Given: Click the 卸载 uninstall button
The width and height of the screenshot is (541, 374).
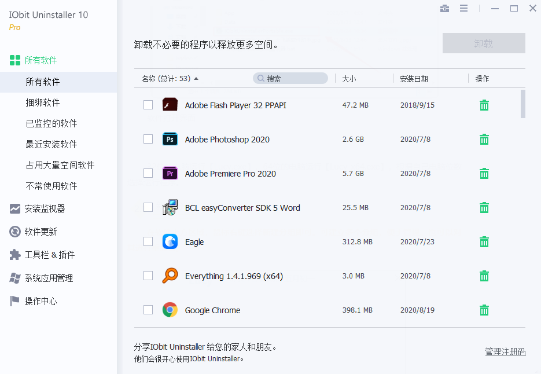Looking at the screenshot, I should pyautogui.click(x=484, y=43).
